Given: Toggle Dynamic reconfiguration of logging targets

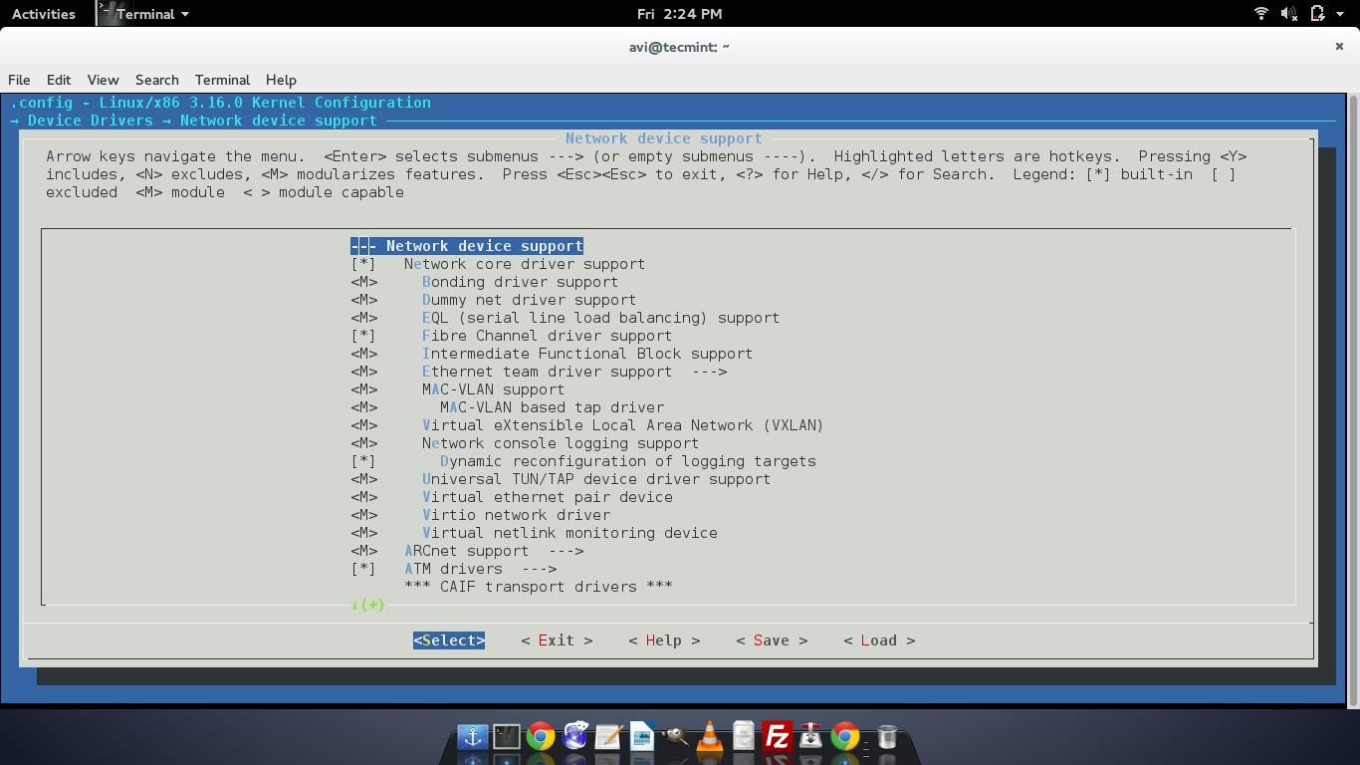Looking at the screenshot, I should pos(627,461).
